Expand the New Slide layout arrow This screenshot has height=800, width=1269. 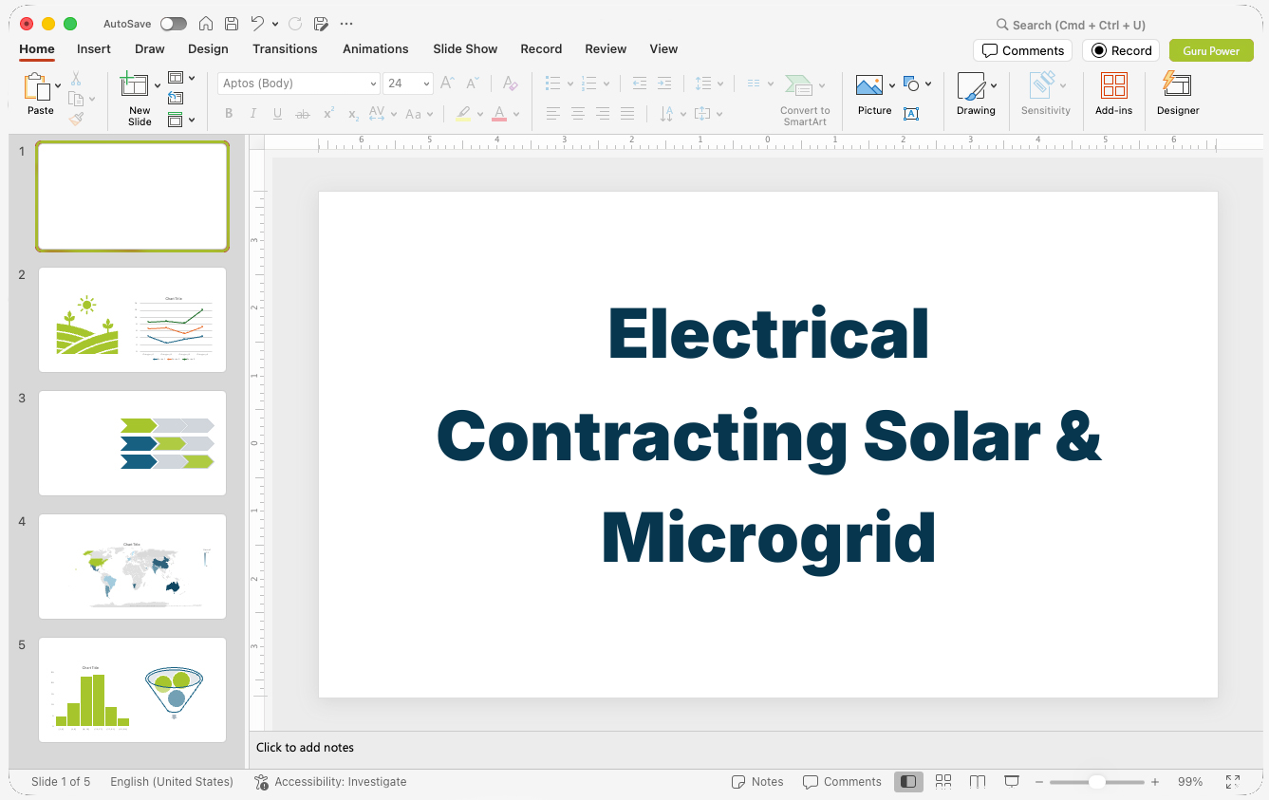coord(158,85)
